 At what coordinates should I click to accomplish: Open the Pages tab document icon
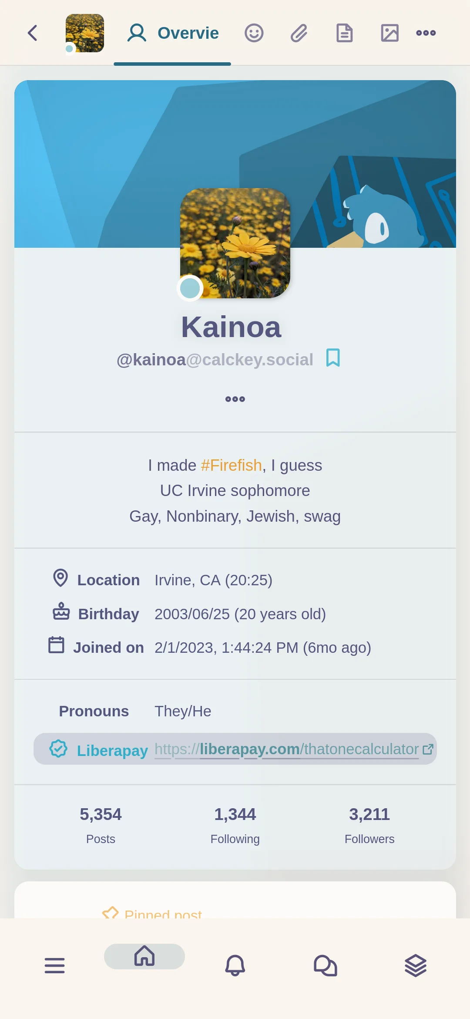[x=344, y=33]
